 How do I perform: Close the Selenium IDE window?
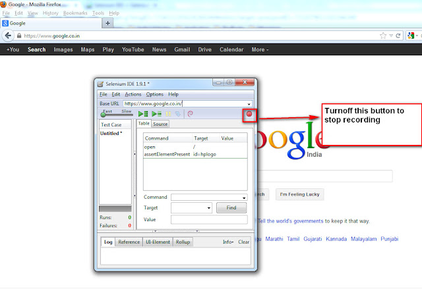pos(245,82)
